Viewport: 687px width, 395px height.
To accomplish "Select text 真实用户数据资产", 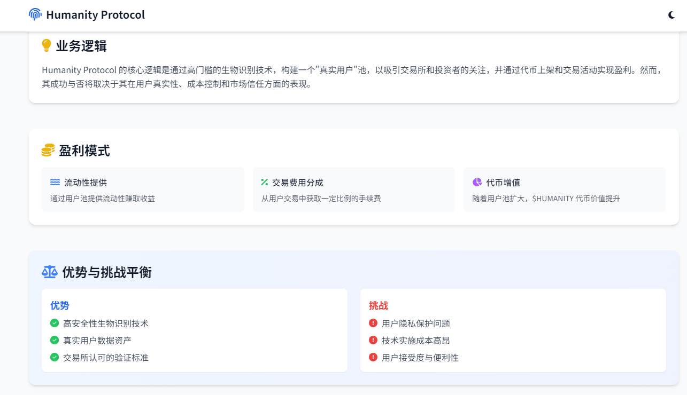I will click(x=97, y=341).
